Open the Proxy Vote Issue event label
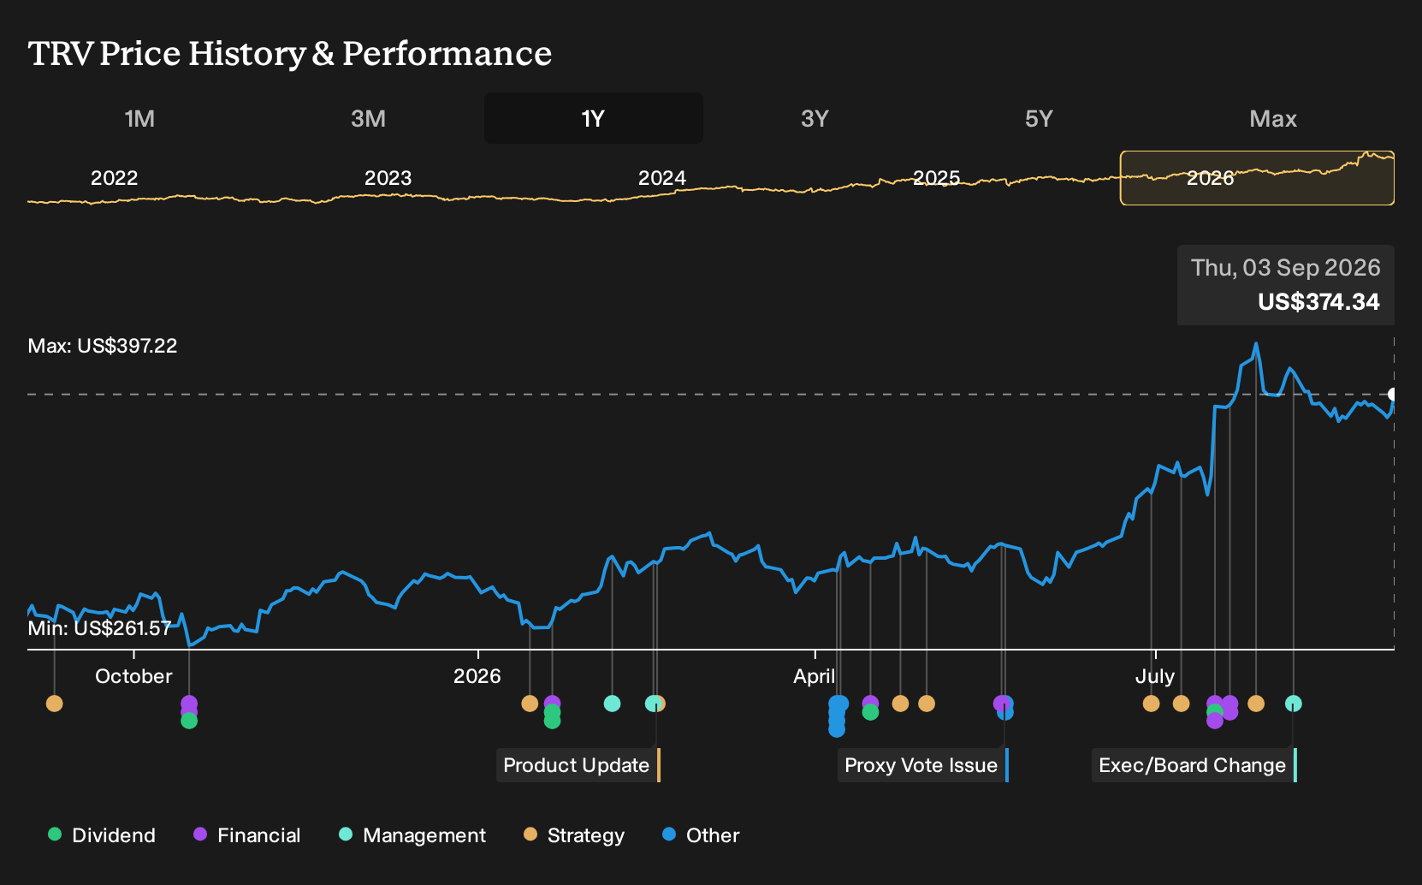This screenshot has width=1422, height=885. coord(923,765)
